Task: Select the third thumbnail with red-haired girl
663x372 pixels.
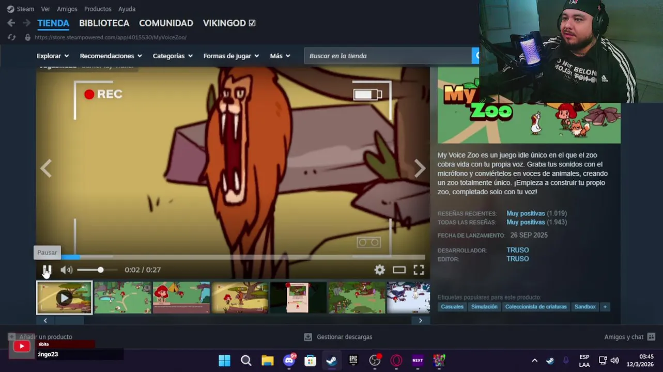Action: (x=181, y=298)
